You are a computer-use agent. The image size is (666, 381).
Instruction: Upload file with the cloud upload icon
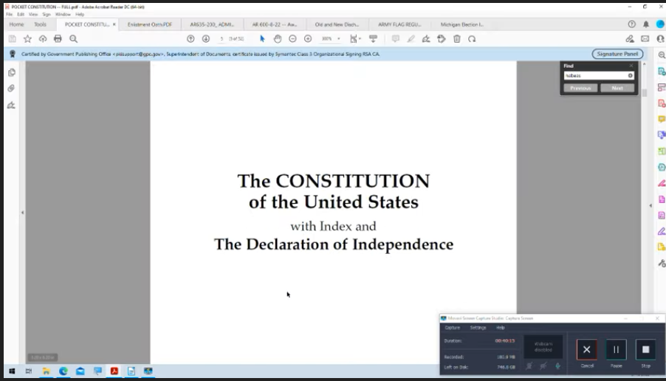click(43, 39)
